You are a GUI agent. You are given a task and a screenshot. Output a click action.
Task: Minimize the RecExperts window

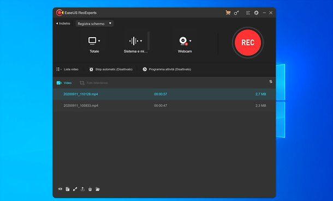[264, 13]
